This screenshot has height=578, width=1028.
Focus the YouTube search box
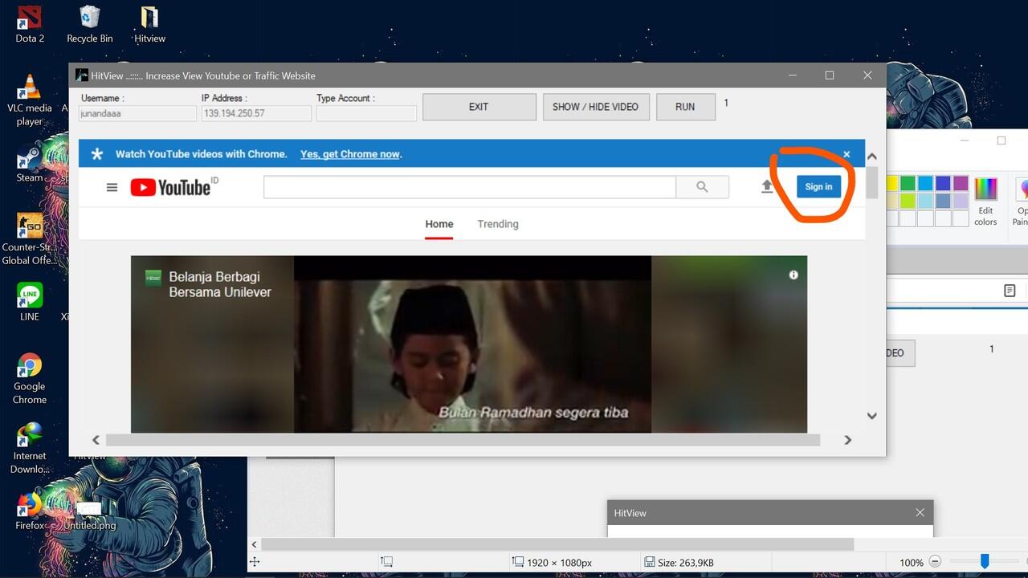[469, 187]
